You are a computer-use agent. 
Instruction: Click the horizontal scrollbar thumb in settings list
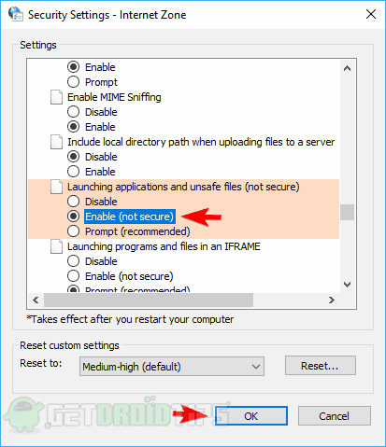tap(149, 300)
